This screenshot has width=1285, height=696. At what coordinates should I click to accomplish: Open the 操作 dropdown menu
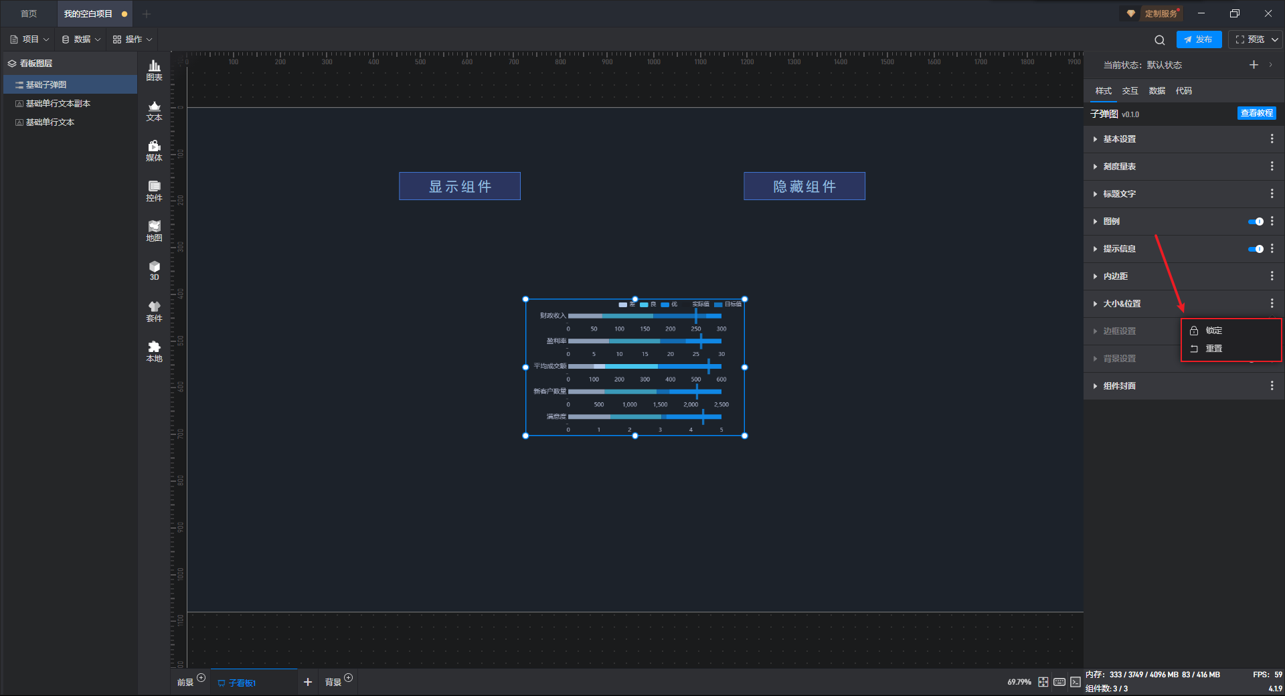pyautogui.click(x=133, y=39)
